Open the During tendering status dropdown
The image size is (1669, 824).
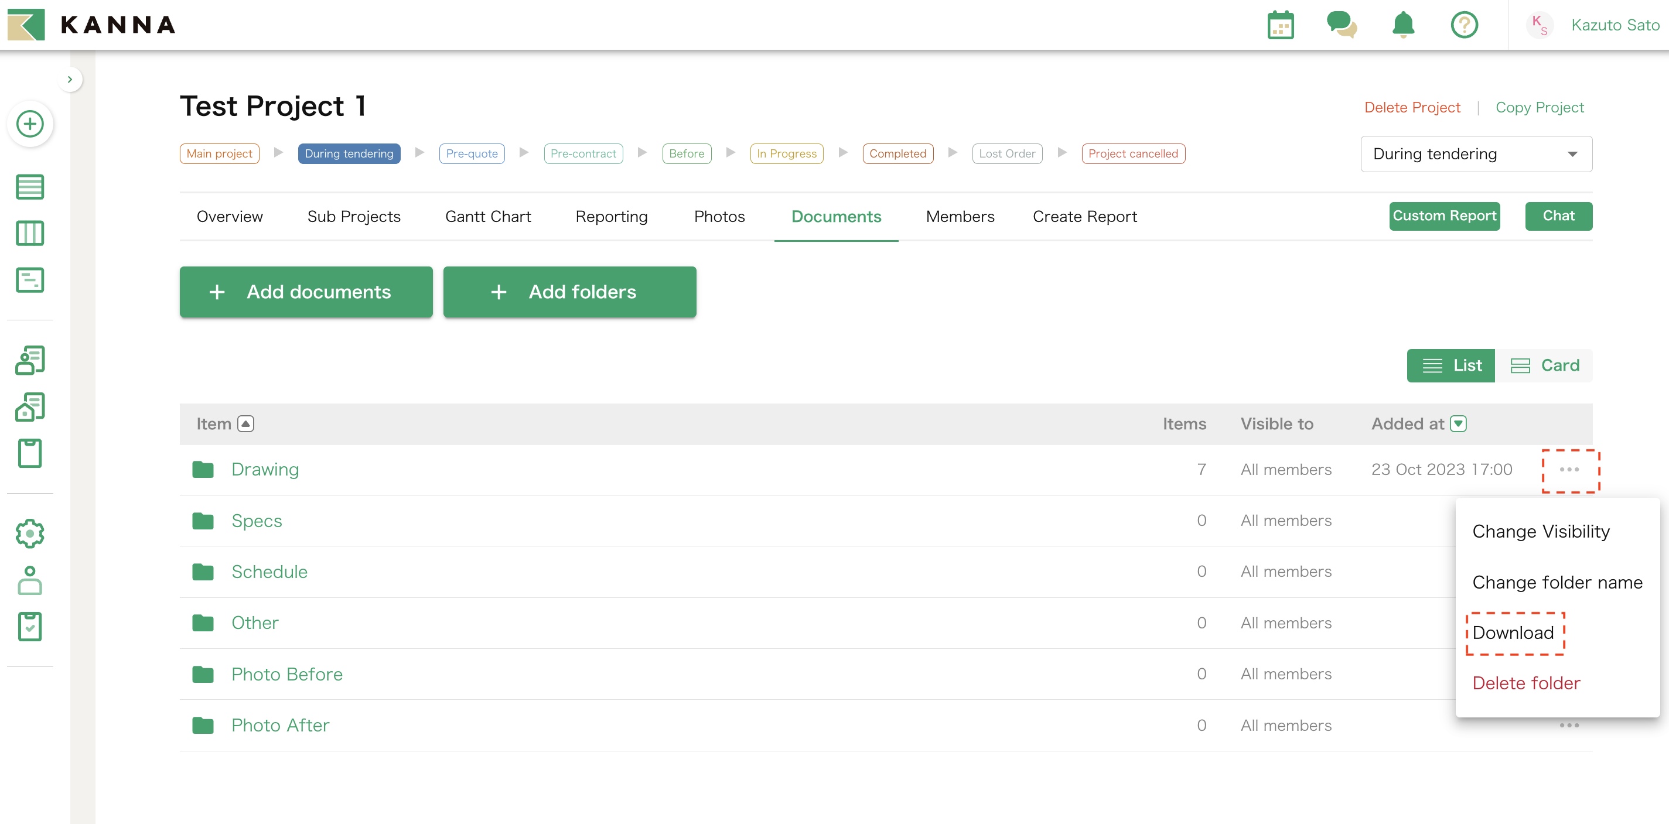tap(1476, 154)
